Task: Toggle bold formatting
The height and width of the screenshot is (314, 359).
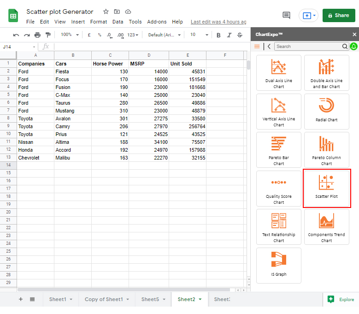Action: coord(218,35)
